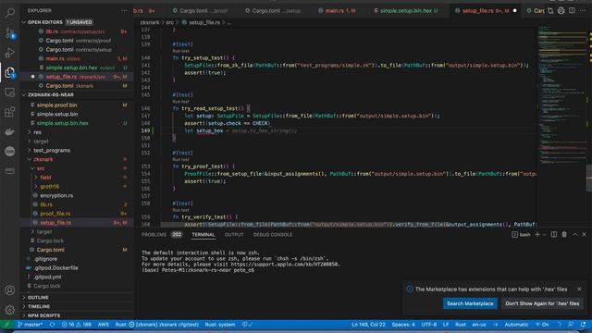Image resolution: width=592 pixels, height=333 pixels.
Task: Expand the test_programs folder
Action: (x=52, y=150)
